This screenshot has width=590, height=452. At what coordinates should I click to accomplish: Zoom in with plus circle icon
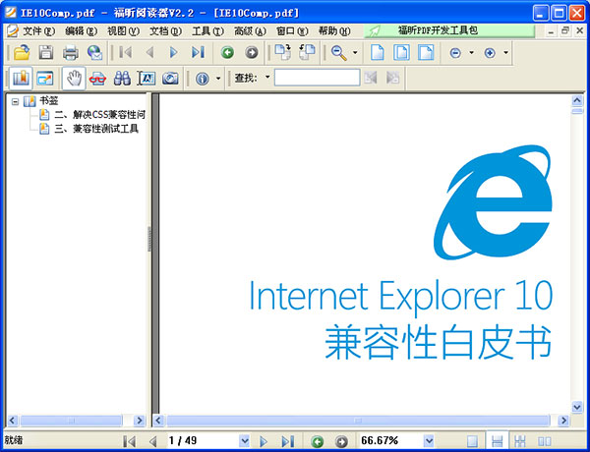pos(490,53)
